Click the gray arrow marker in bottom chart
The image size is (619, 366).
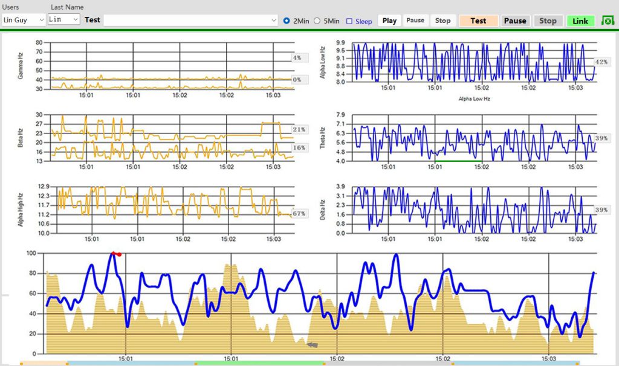pyautogui.click(x=312, y=345)
